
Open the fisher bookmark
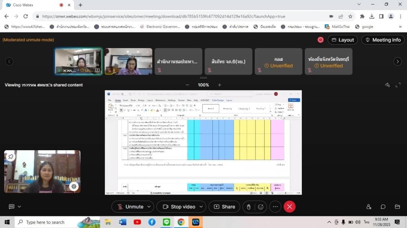pyautogui.click(x=24, y=27)
